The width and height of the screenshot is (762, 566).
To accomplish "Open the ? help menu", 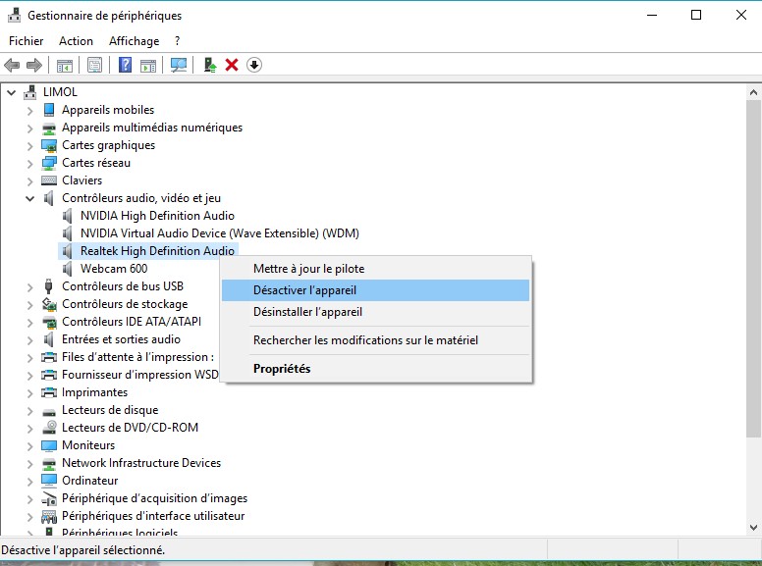I will coord(178,41).
